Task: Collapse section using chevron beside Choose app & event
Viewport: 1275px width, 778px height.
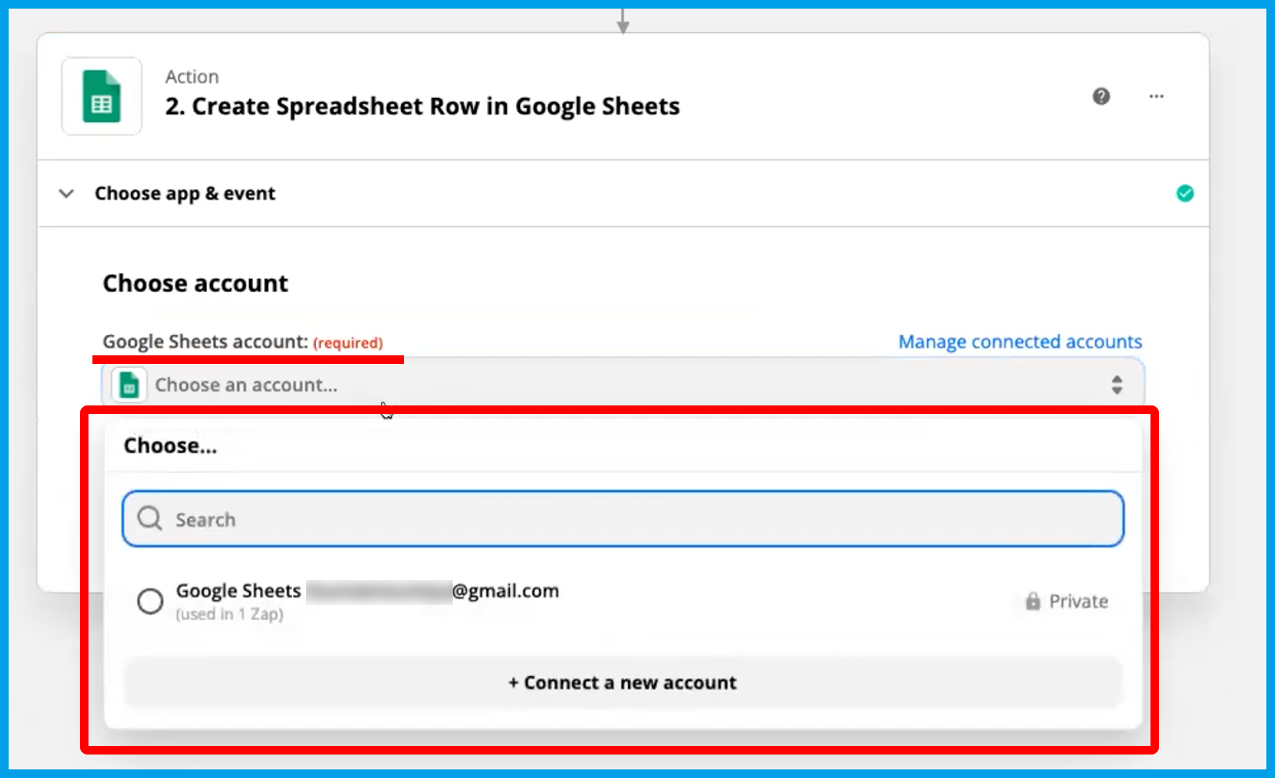Action: click(67, 193)
